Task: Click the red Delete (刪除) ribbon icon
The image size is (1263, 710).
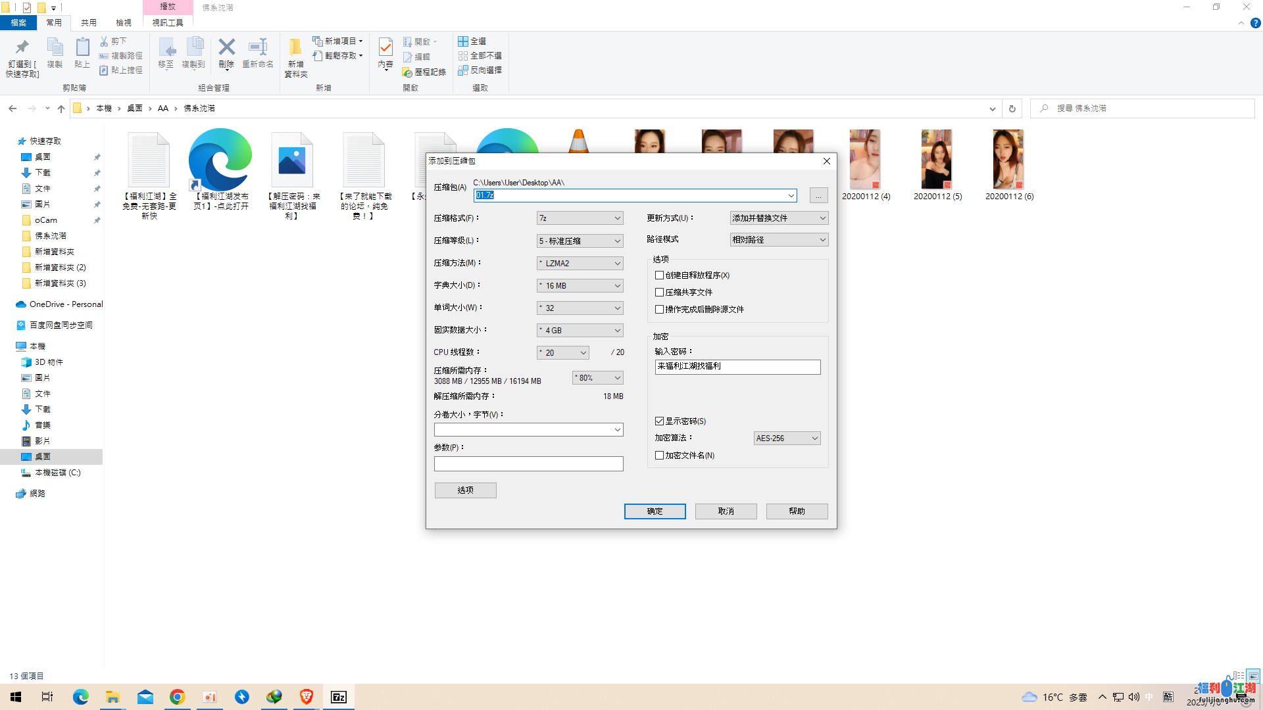Action: point(226,48)
